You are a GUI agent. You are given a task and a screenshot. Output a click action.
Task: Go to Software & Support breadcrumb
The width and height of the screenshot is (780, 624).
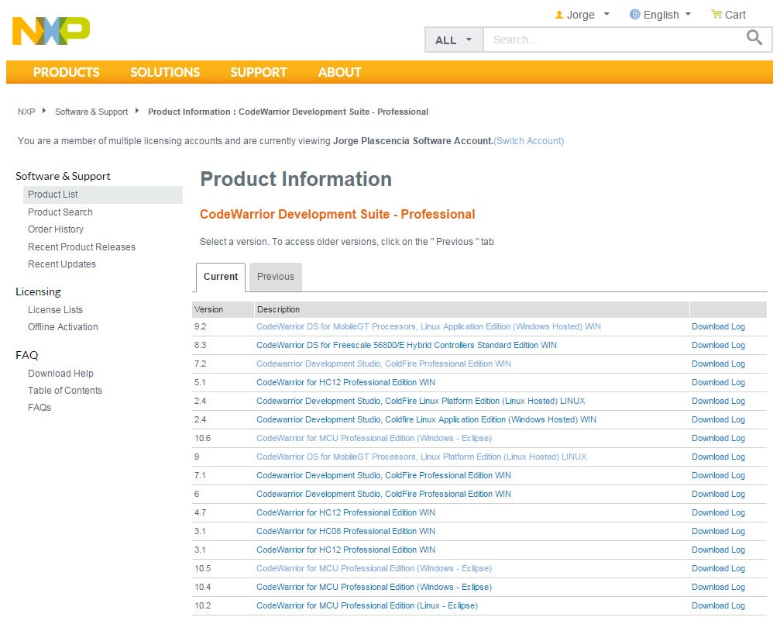click(91, 112)
